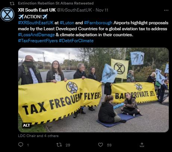Open the protest banner photo
Viewport: 172px width, 152px height.
(x=93, y=90)
